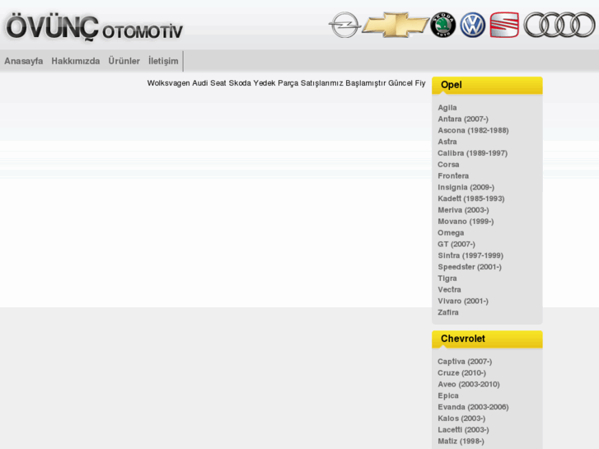599x449 pixels.
Task: Open the Zafira model link
Action: point(448,312)
